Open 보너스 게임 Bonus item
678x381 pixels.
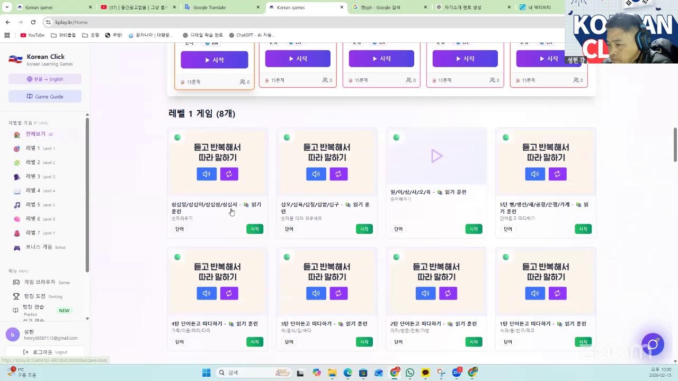pyautogui.click(x=40, y=247)
